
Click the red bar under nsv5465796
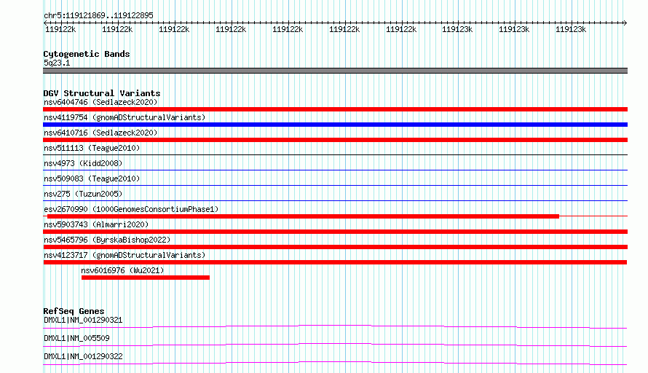[x=335, y=247]
